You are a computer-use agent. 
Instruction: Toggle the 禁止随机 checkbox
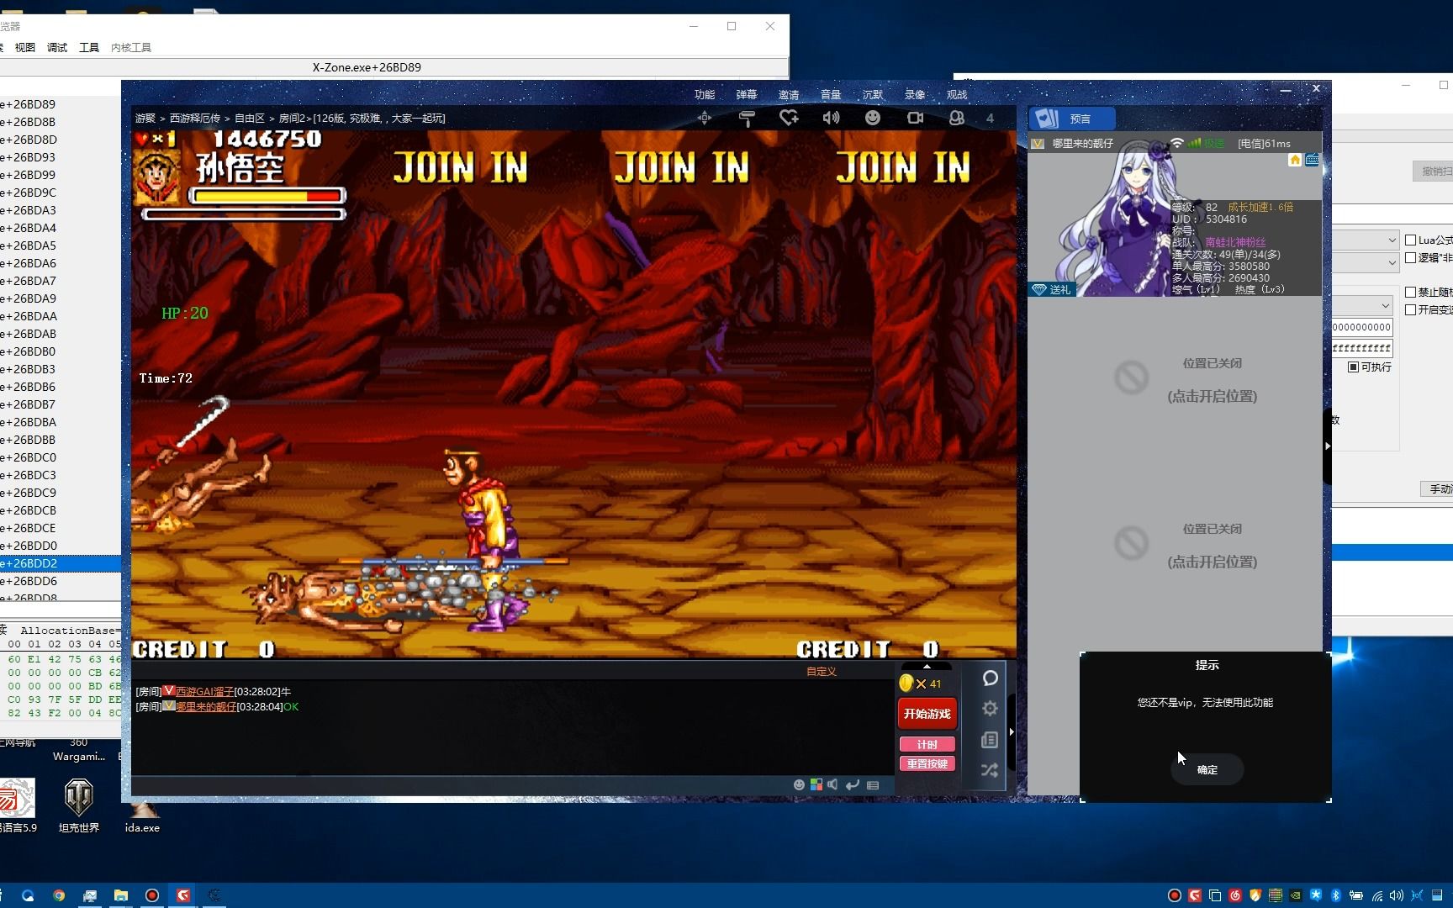point(1411,292)
